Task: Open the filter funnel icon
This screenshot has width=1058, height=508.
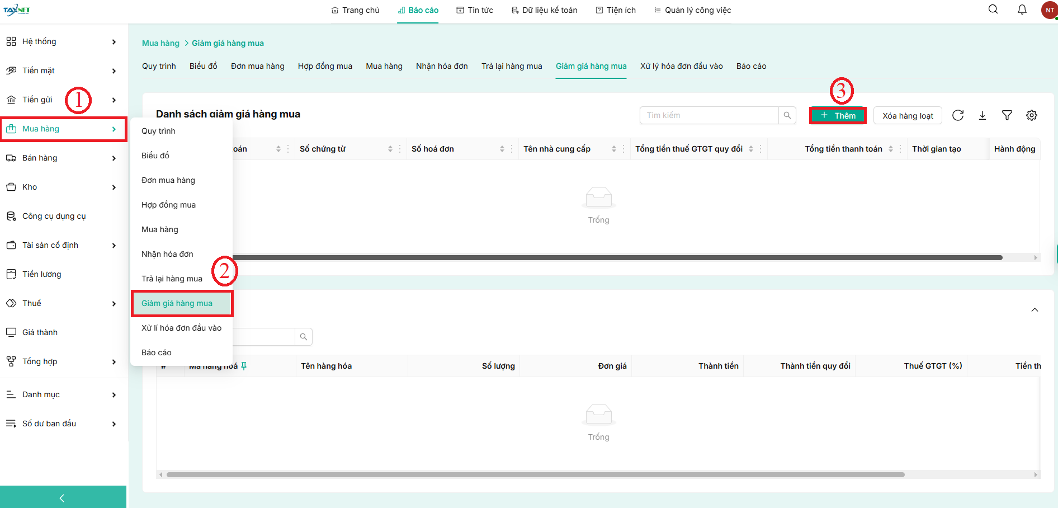Action: pyautogui.click(x=1007, y=115)
